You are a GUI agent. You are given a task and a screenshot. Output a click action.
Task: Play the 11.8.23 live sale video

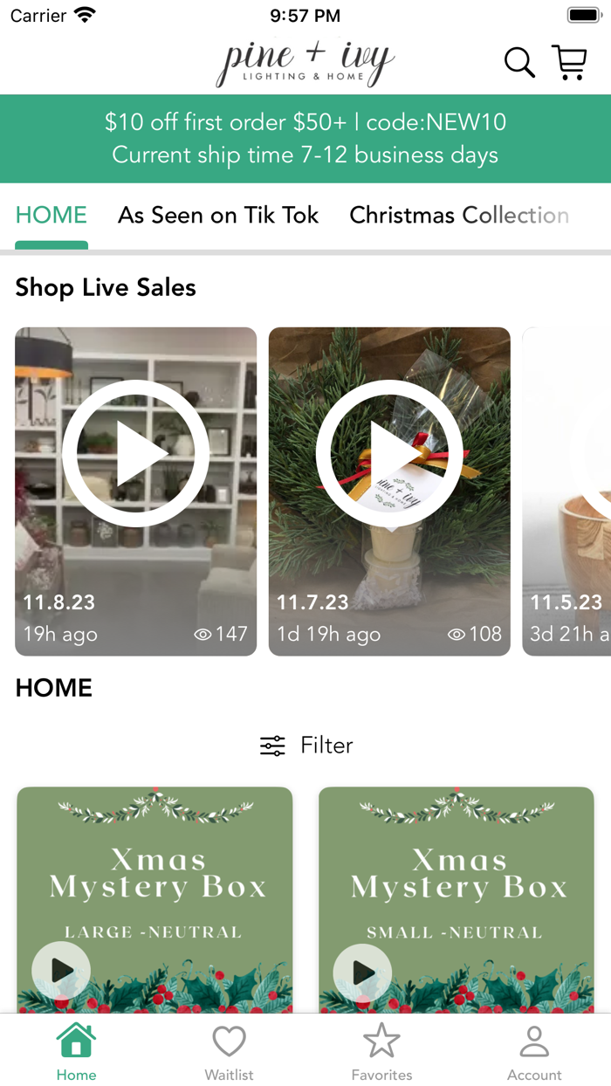pyautogui.click(x=136, y=453)
